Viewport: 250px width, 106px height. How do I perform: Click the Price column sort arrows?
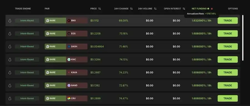coord(99,9)
